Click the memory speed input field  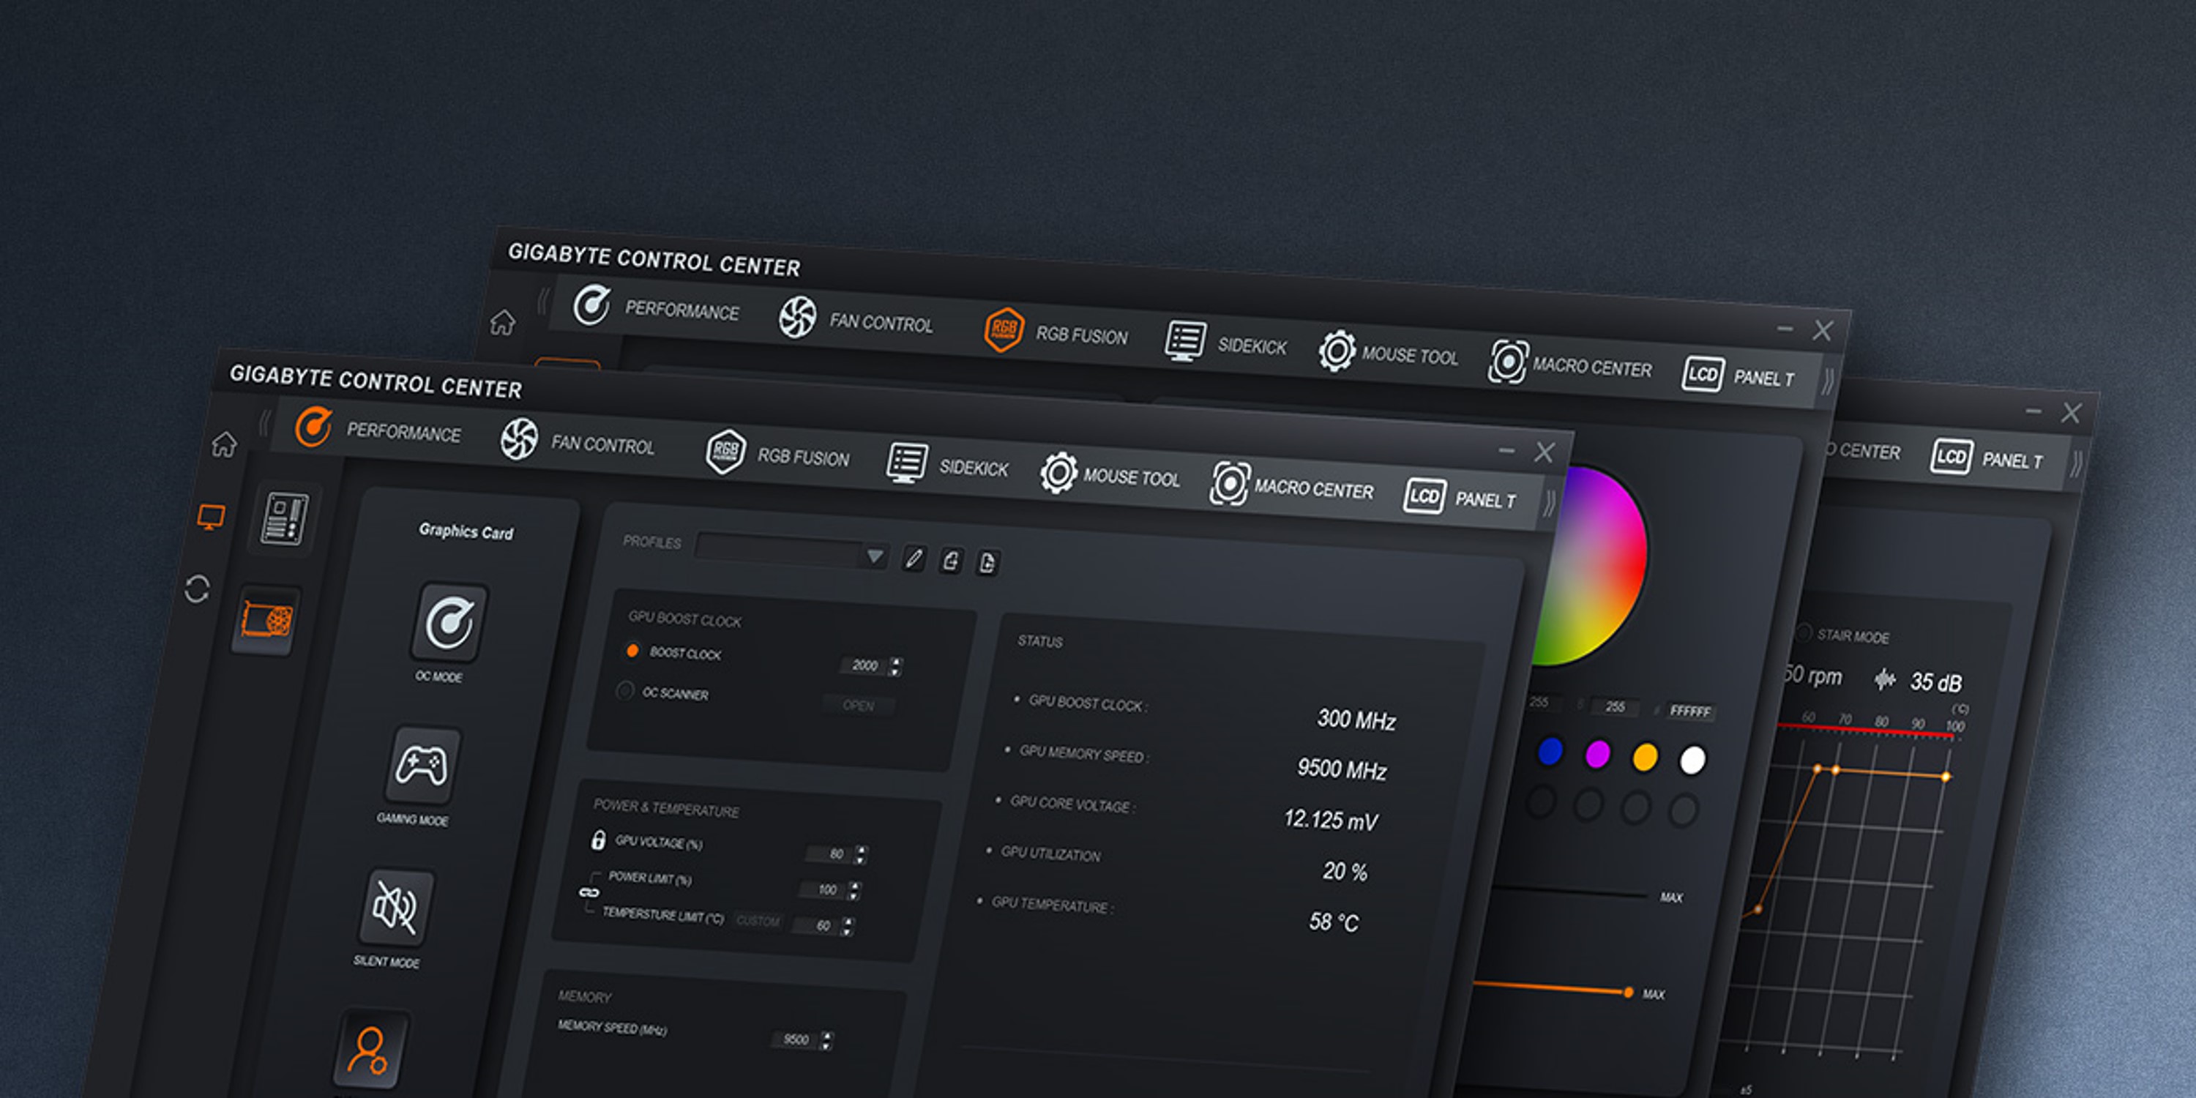794,1039
